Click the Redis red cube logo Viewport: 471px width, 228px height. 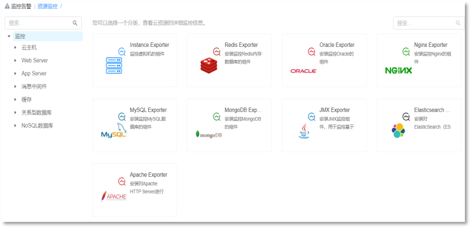coord(209,65)
